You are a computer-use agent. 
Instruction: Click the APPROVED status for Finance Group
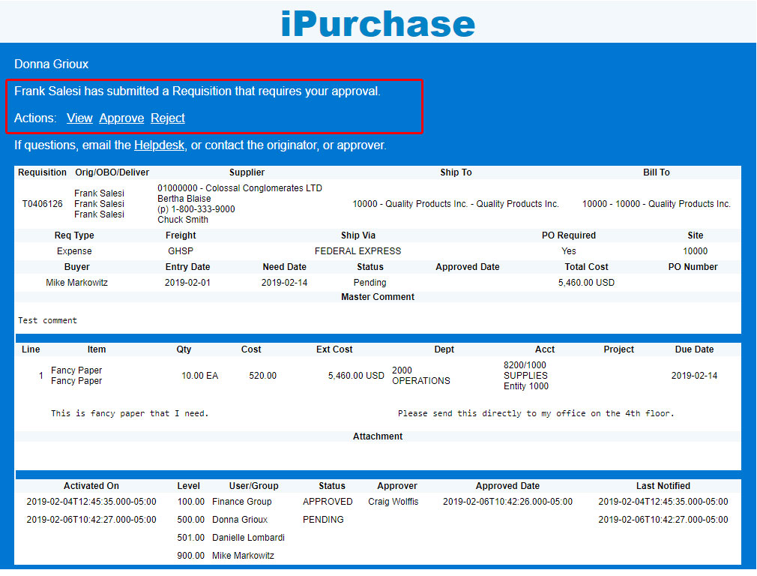tap(328, 502)
